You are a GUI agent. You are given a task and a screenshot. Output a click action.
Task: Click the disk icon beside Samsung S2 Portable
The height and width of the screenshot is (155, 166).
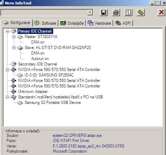pyautogui.click(x=20, y=103)
